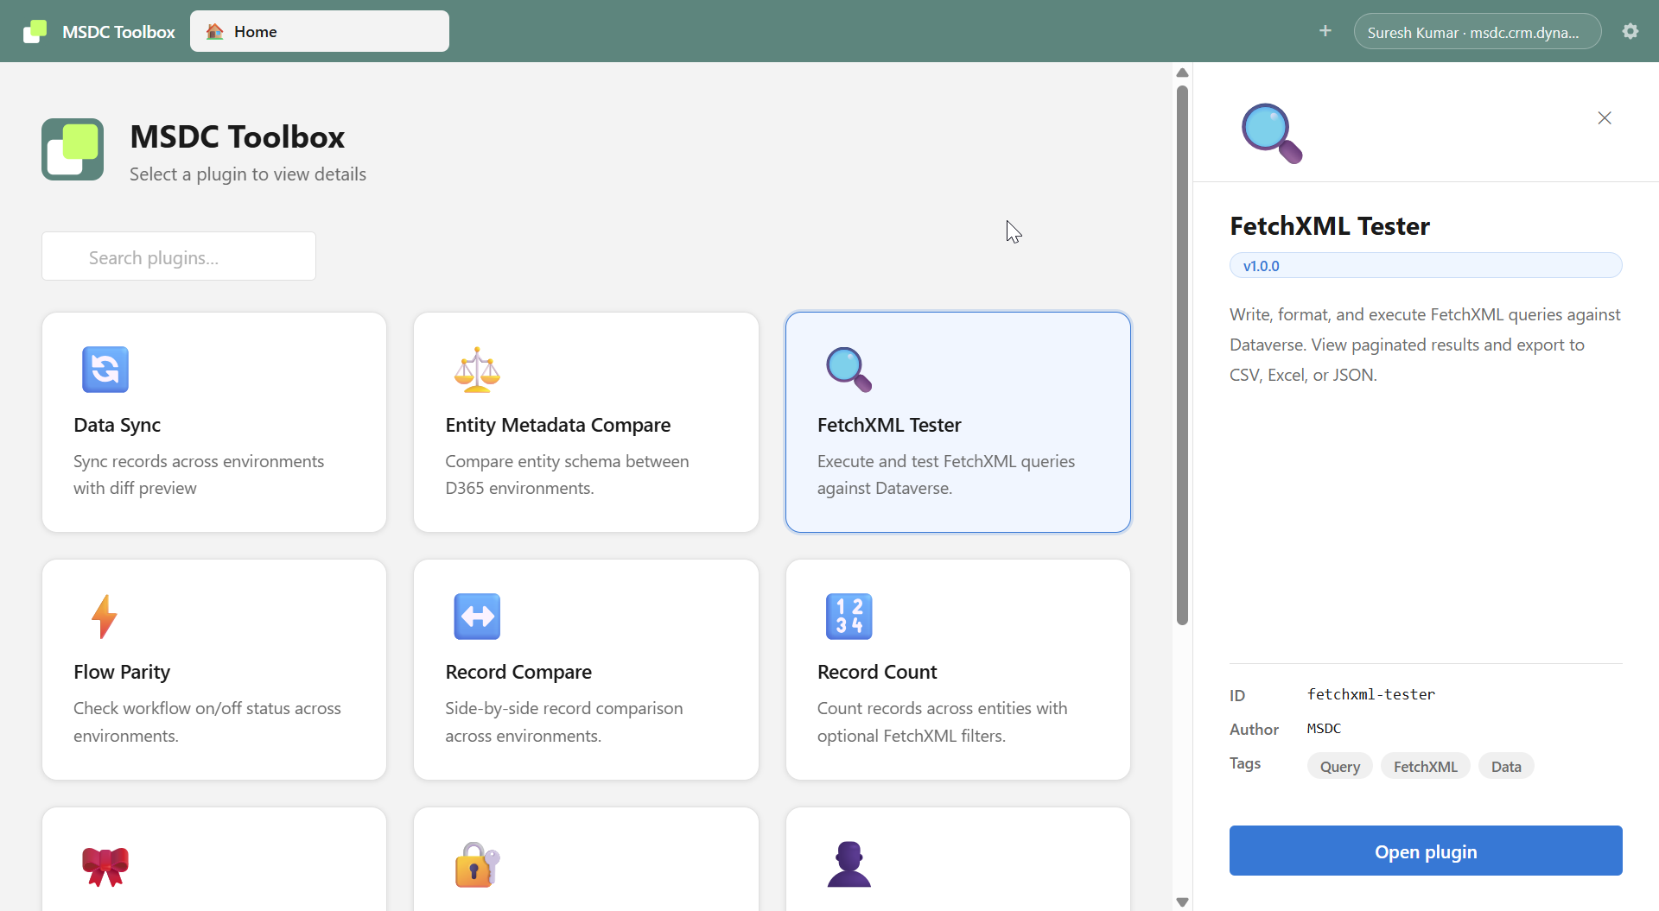Click the Data Sync description text

click(199, 475)
